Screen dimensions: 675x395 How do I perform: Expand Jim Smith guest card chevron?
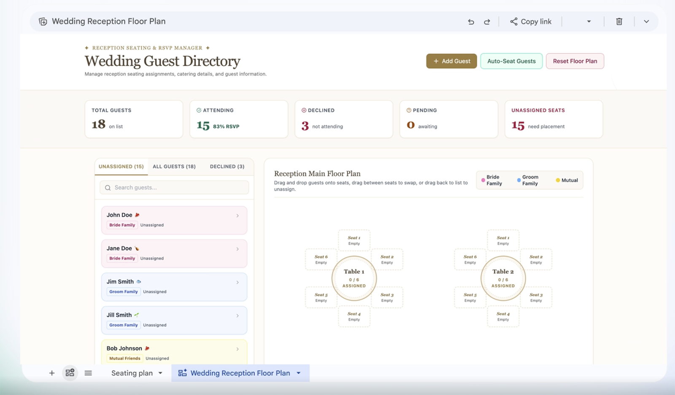coord(238,282)
